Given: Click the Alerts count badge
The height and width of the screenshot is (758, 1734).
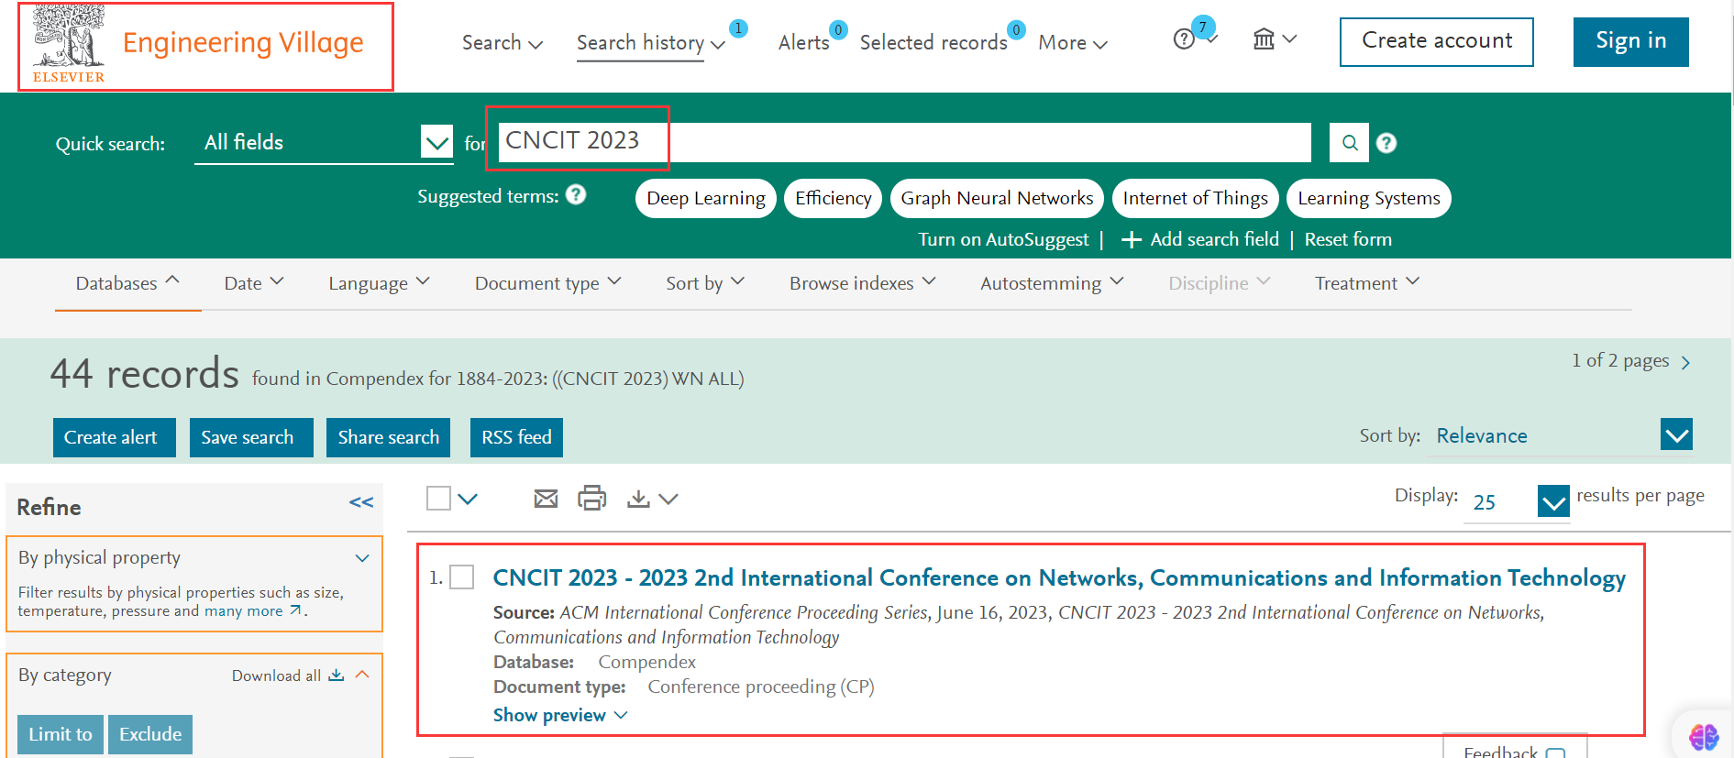Looking at the screenshot, I should point(838,29).
